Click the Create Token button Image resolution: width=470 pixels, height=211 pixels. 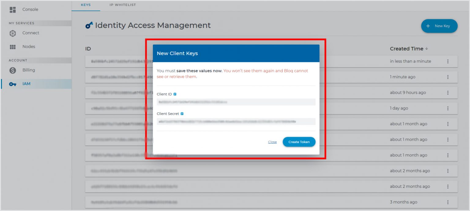pos(299,142)
